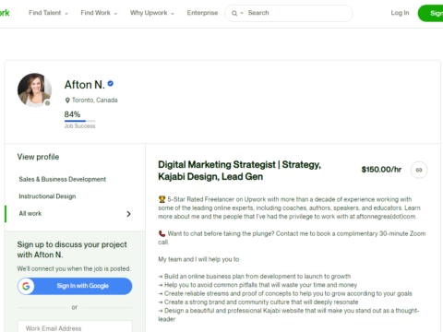This screenshot has height=332, width=443.
Task: Focus the Search input field
Action: click(x=289, y=13)
